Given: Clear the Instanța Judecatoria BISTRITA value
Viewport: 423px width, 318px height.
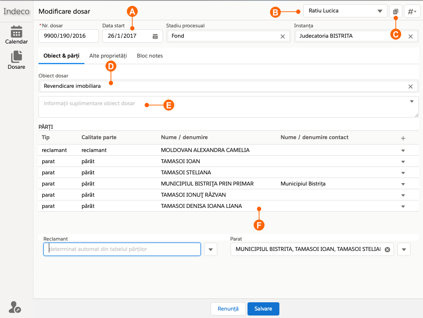Looking at the screenshot, I should tap(411, 36).
